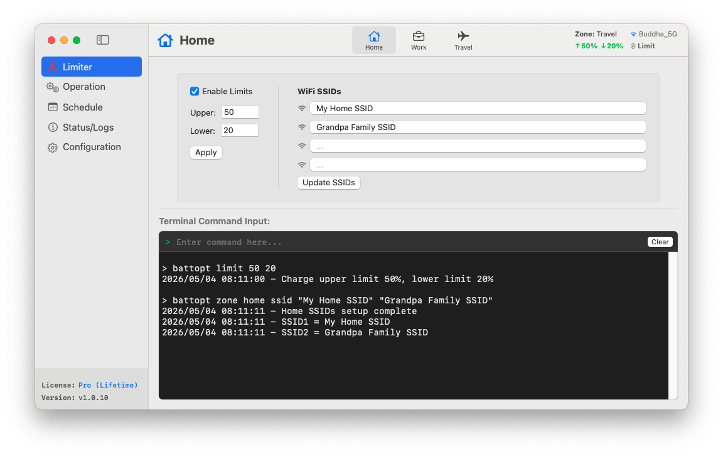Click the blue house icon beside Home title

coord(165,40)
